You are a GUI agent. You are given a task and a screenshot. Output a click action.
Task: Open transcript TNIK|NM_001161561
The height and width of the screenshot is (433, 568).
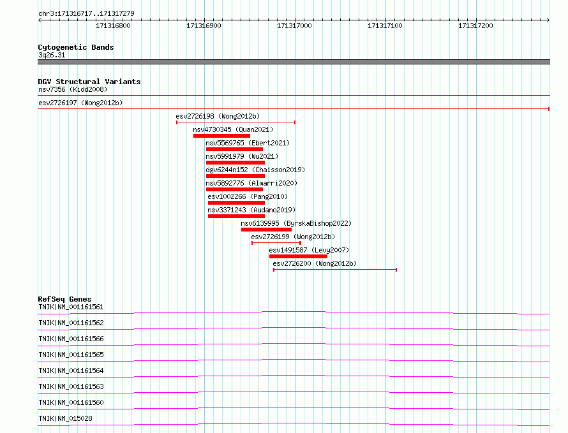(71, 307)
